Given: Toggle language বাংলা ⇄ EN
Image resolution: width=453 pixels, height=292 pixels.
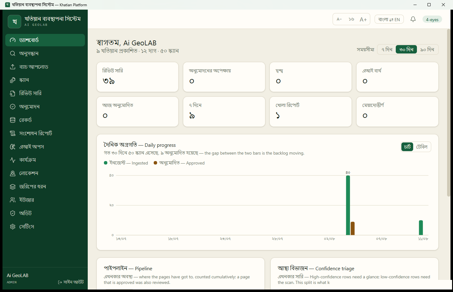Looking at the screenshot, I should click(x=389, y=19).
